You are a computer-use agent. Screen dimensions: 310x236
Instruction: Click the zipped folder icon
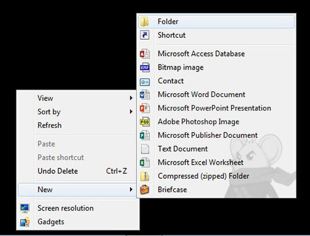click(144, 176)
